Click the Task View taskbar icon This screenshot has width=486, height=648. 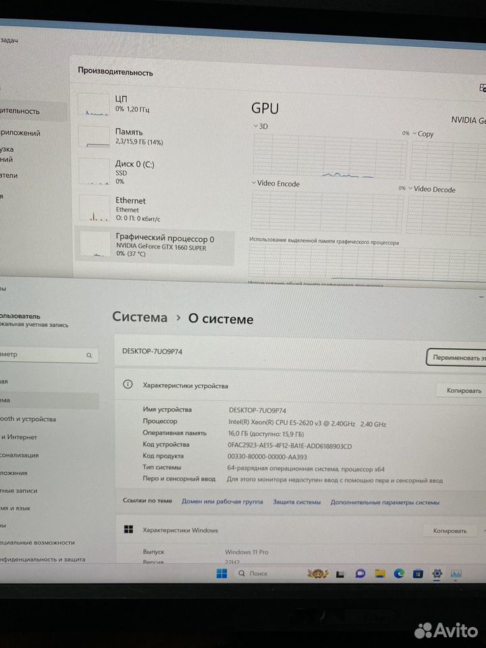tap(341, 574)
